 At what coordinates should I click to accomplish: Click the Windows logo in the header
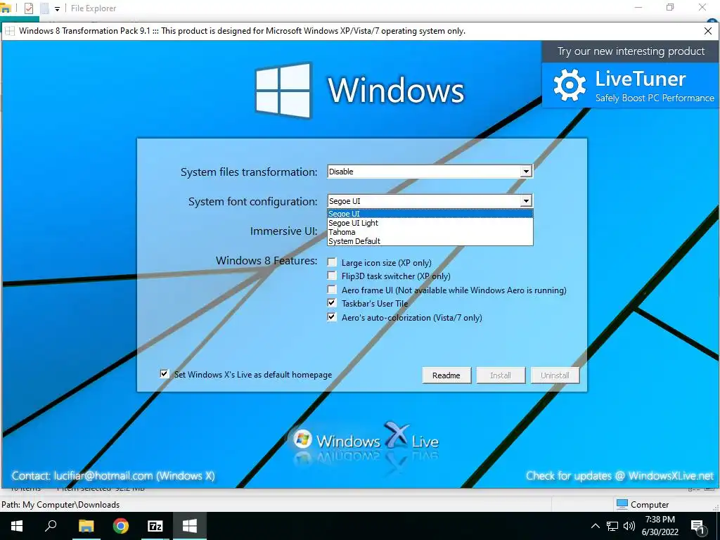283,90
